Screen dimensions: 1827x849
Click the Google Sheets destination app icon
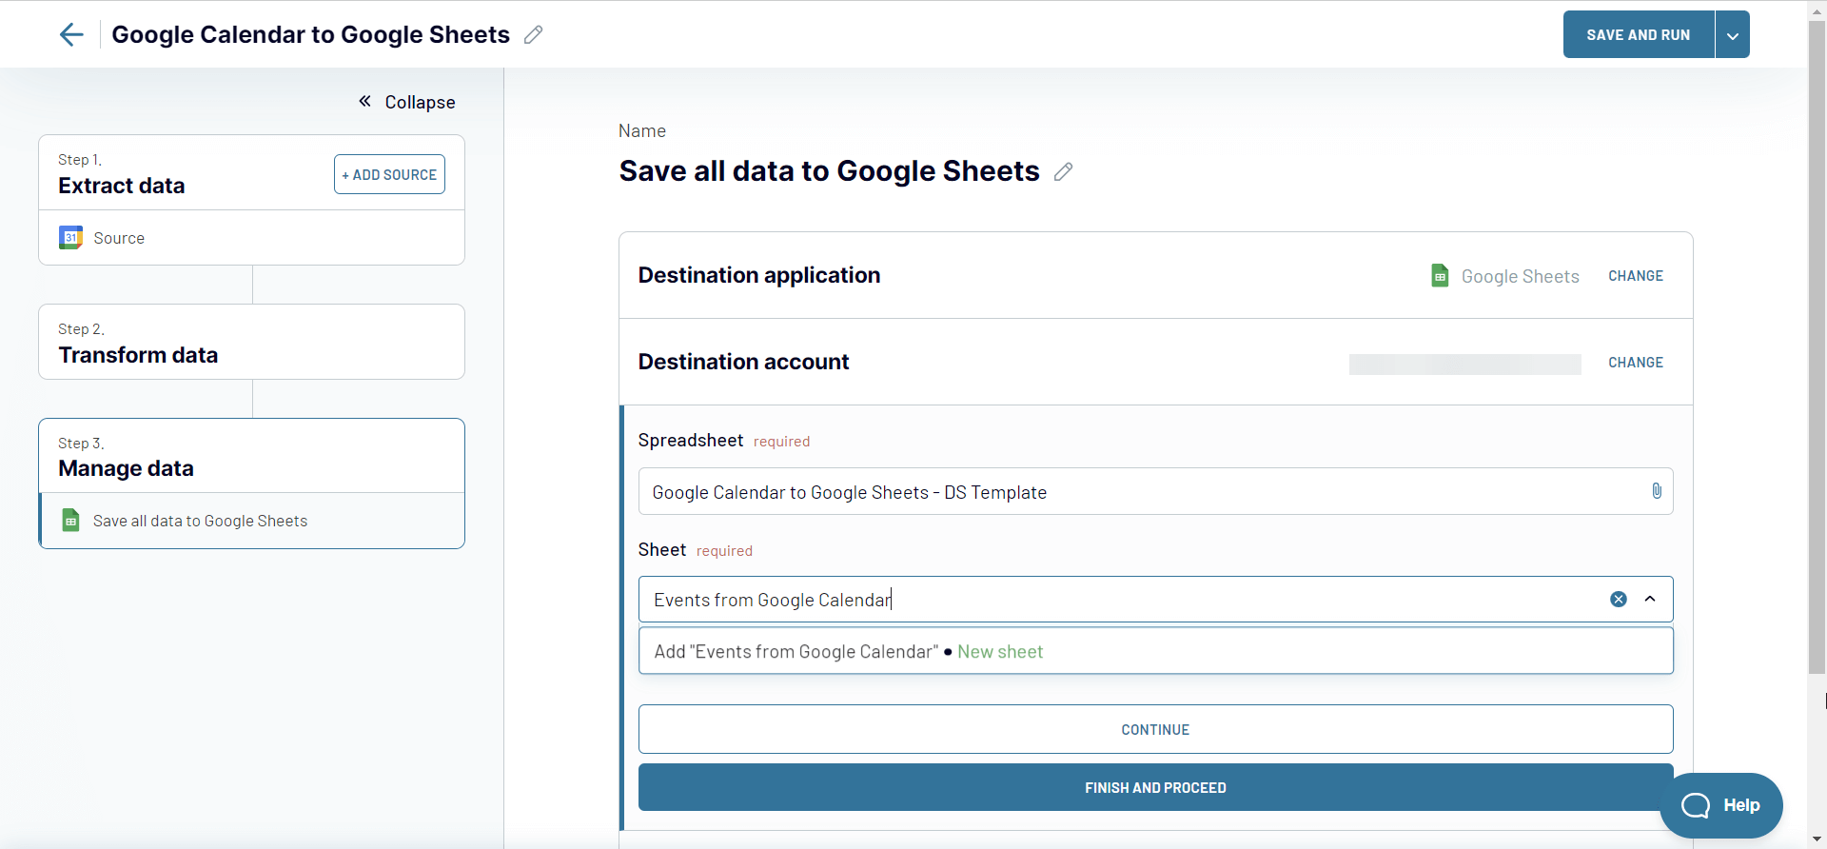pos(1440,276)
